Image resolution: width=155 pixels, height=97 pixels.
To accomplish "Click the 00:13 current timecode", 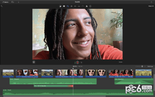I will [x=75, y=66].
